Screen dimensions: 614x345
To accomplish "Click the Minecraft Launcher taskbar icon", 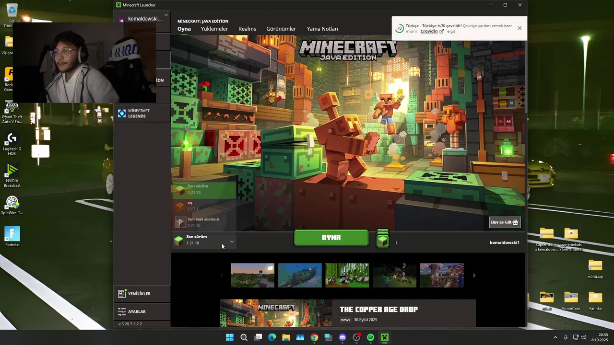I will pos(384,337).
